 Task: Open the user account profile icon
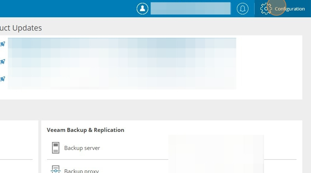tap(142, 9)
